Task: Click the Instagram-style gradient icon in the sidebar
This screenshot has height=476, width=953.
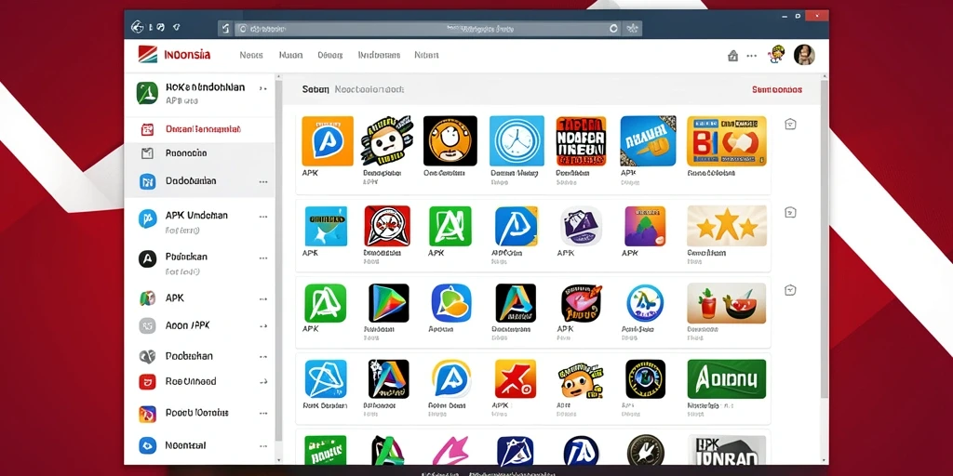Action: pos(147,414)
